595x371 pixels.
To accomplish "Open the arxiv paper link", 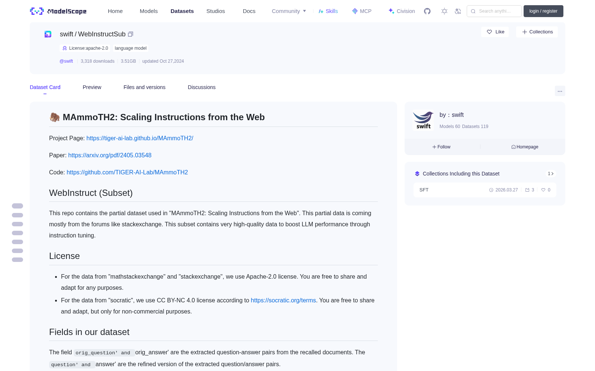I will click(110, 155).
